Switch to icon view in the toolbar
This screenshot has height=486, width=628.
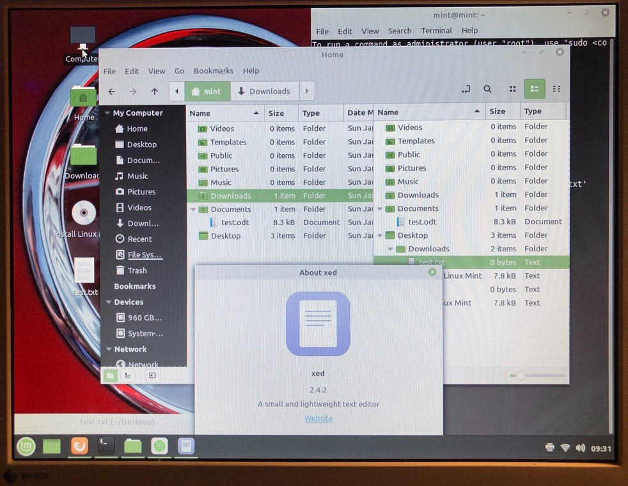(x=512, y=90)
